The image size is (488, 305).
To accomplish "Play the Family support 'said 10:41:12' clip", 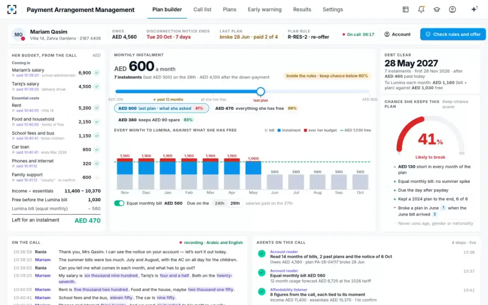I will tap(25, 180).
